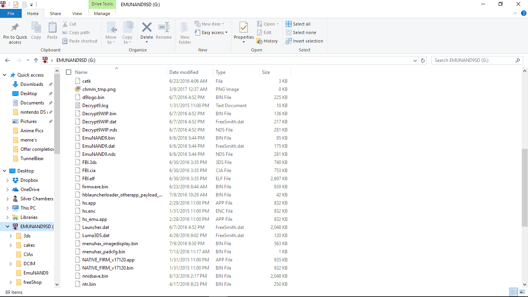Create a New folder from ribbon

coord(185,33)
